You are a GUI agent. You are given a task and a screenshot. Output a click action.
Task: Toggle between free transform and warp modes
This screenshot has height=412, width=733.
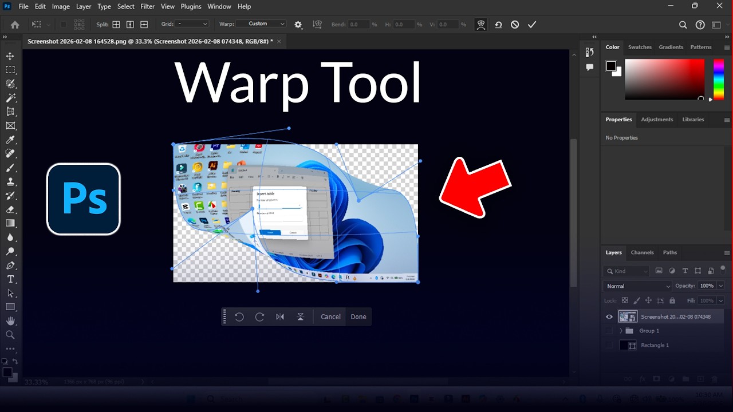[481, 25]
